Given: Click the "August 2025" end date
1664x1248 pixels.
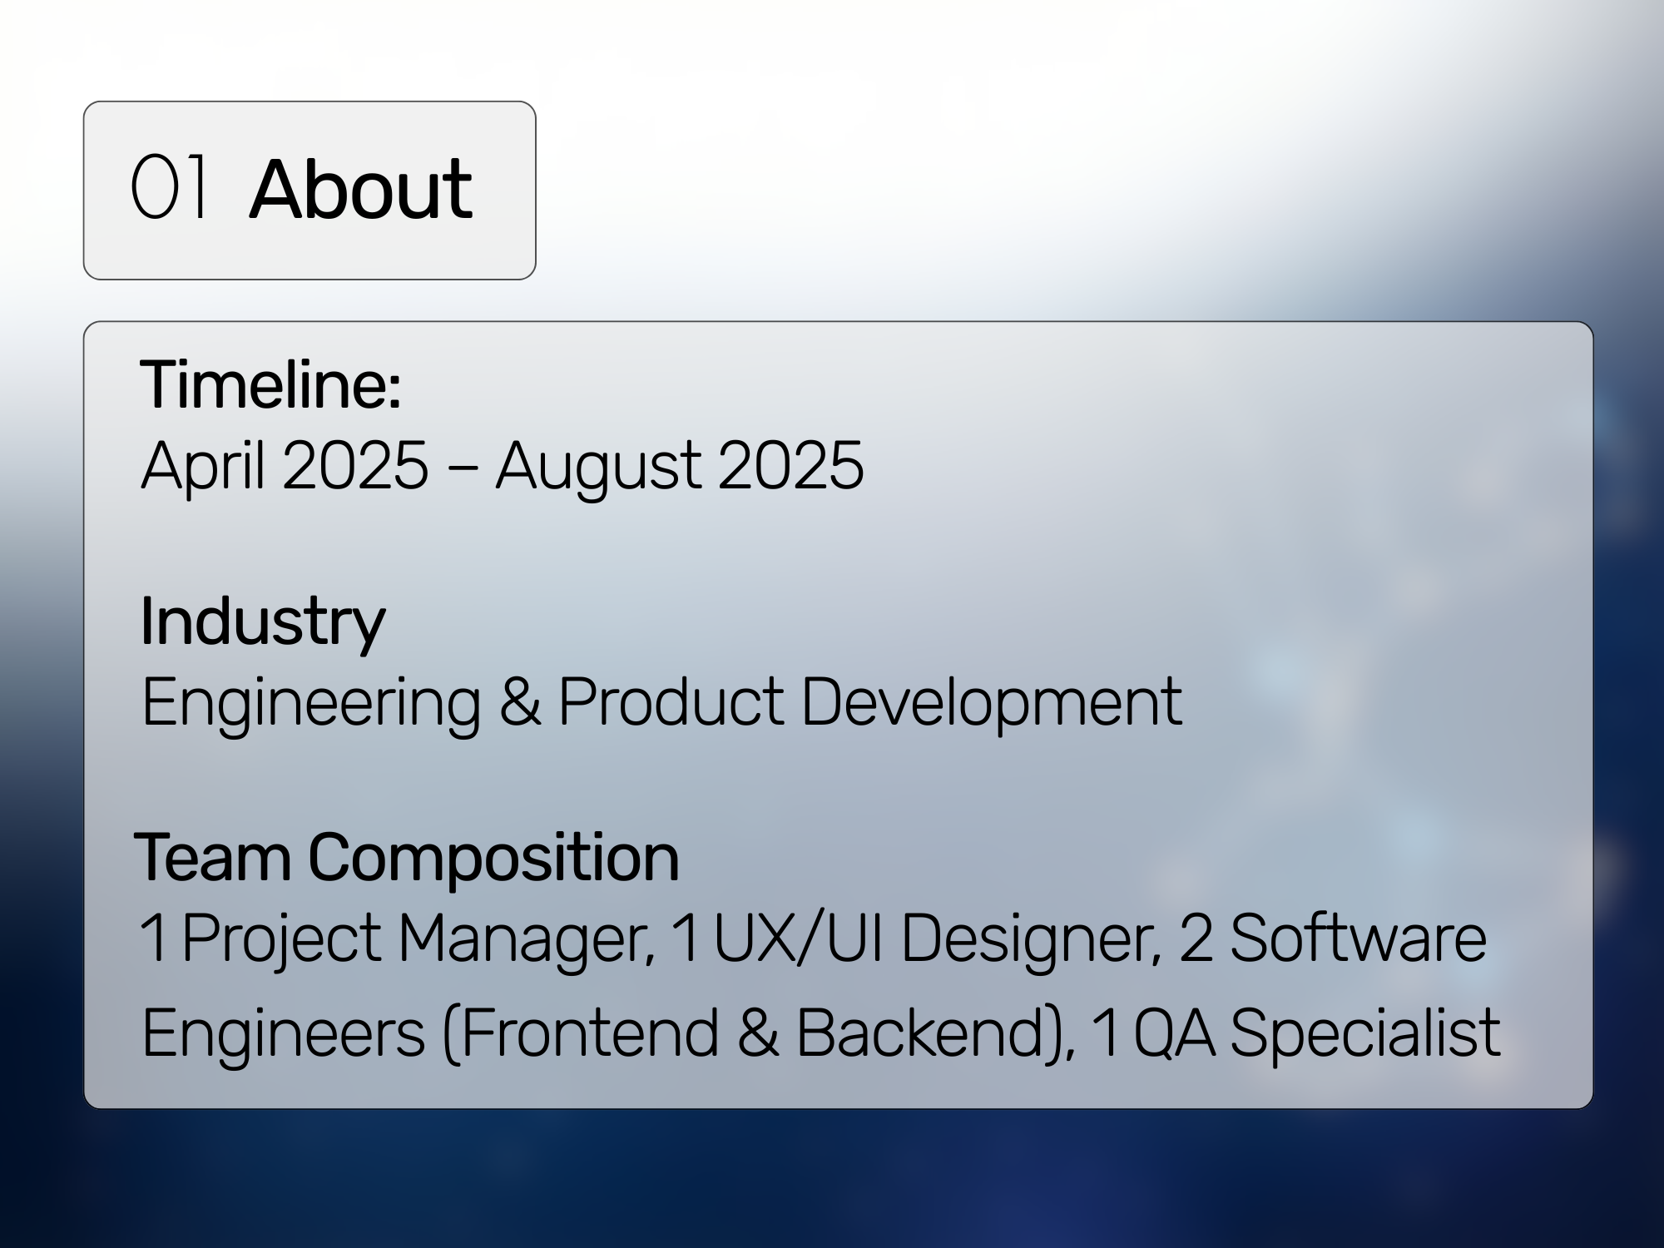Looking at the screenshot, I should (x=679, y=465).
